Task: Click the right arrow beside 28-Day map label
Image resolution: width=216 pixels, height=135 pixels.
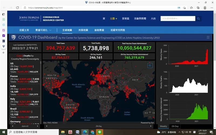Action: [x=151, y=126]
